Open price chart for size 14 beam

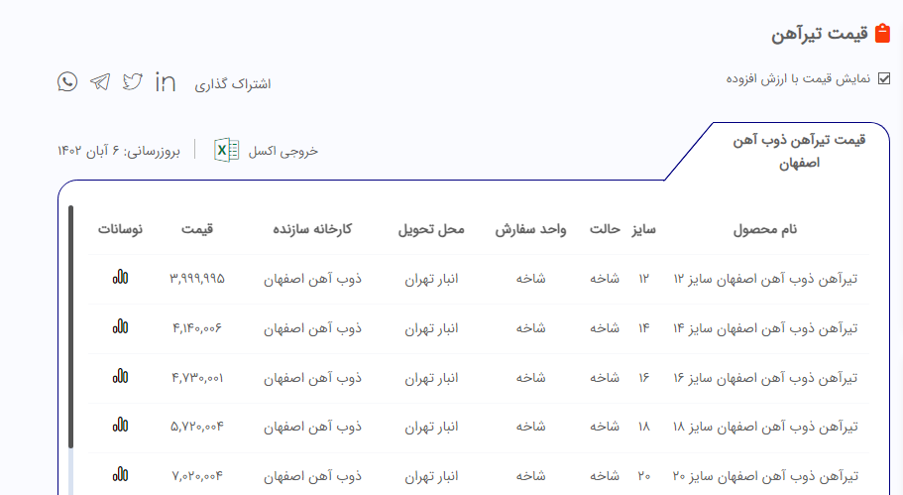click(120, 326)
